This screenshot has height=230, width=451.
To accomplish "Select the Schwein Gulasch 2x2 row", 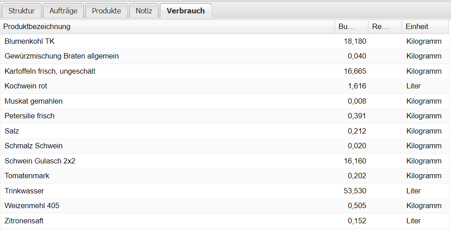I will (x=40, y=161).
